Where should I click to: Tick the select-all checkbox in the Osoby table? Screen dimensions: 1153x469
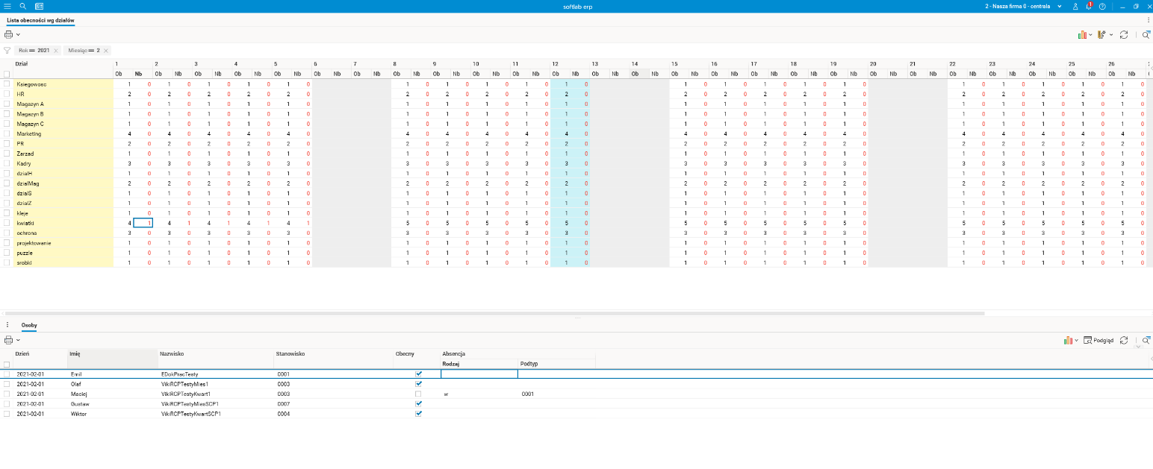(7, 364)
